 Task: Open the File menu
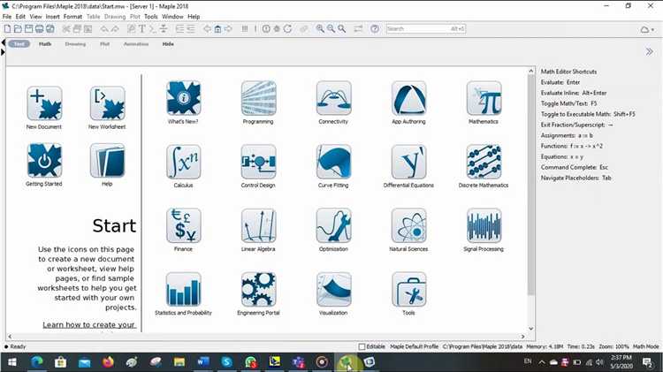coord(7,17)
